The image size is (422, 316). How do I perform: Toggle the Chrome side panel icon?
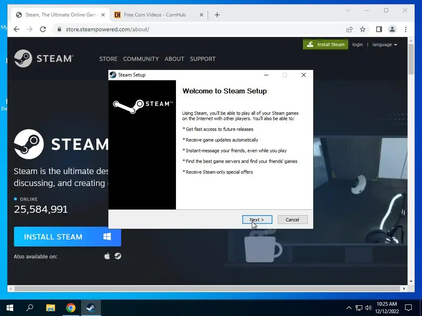(x=379, y=29)
